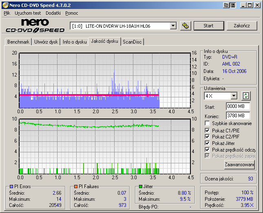Open the 4 X speed dropdown

234,96
